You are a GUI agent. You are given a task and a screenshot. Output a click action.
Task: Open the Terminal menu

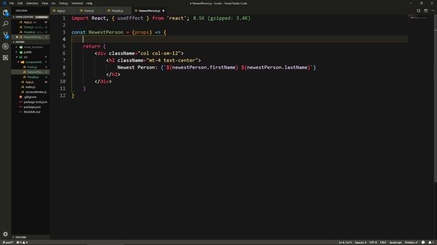click(x=77, y=3)
